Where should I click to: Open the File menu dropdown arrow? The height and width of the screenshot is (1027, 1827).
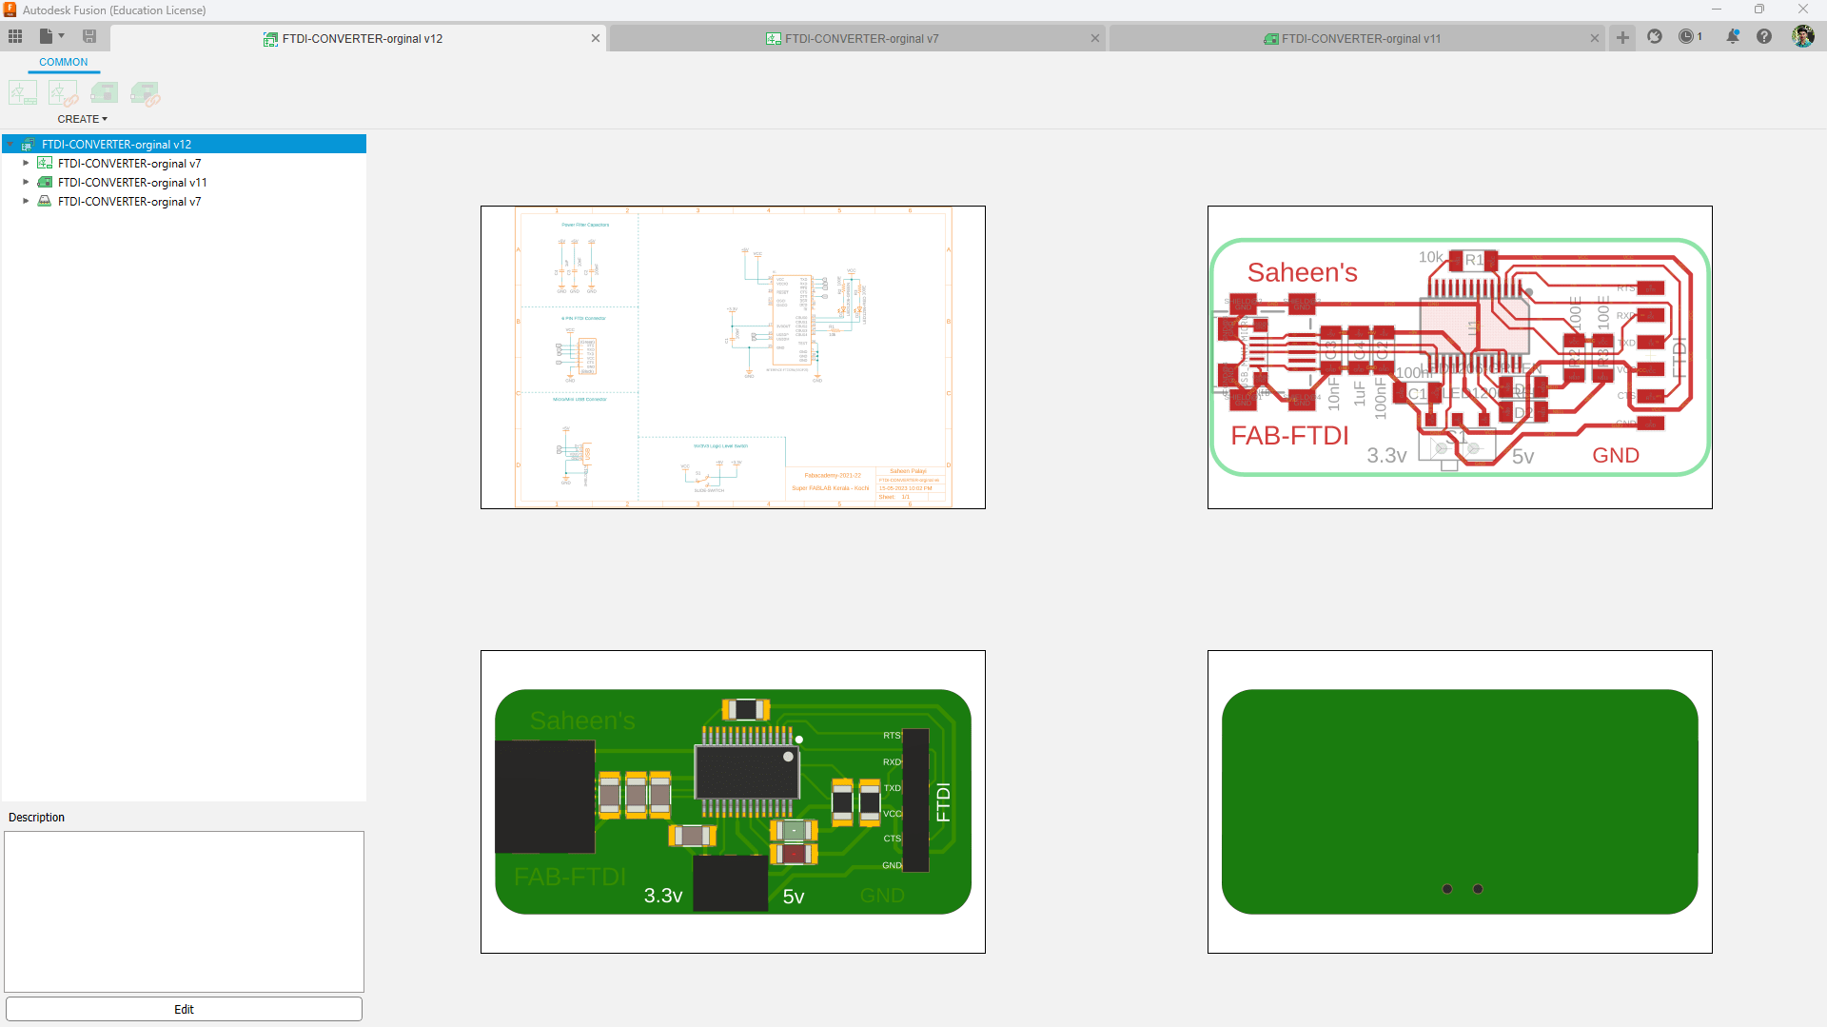pos(62,36)
